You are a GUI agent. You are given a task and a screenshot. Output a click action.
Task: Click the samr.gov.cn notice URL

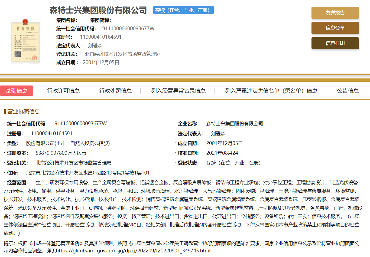pos(133,251)
